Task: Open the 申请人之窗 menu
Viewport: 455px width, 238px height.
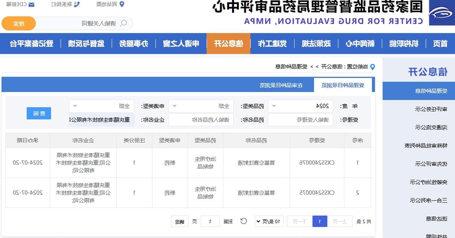Action: (181, 44)
